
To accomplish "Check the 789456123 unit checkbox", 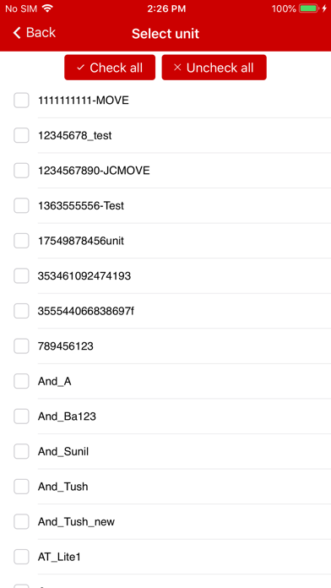I will (21, 346).
